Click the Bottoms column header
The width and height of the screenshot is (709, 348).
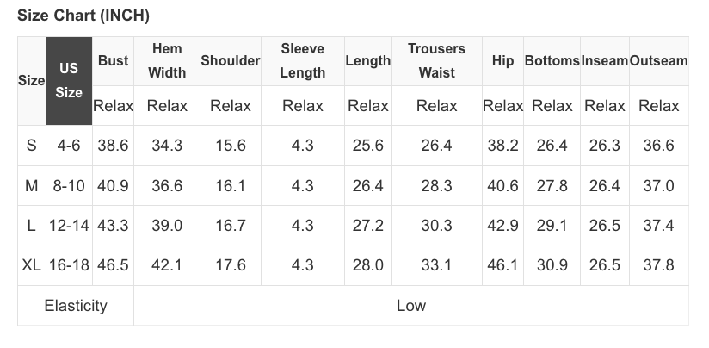coord(552,61)
